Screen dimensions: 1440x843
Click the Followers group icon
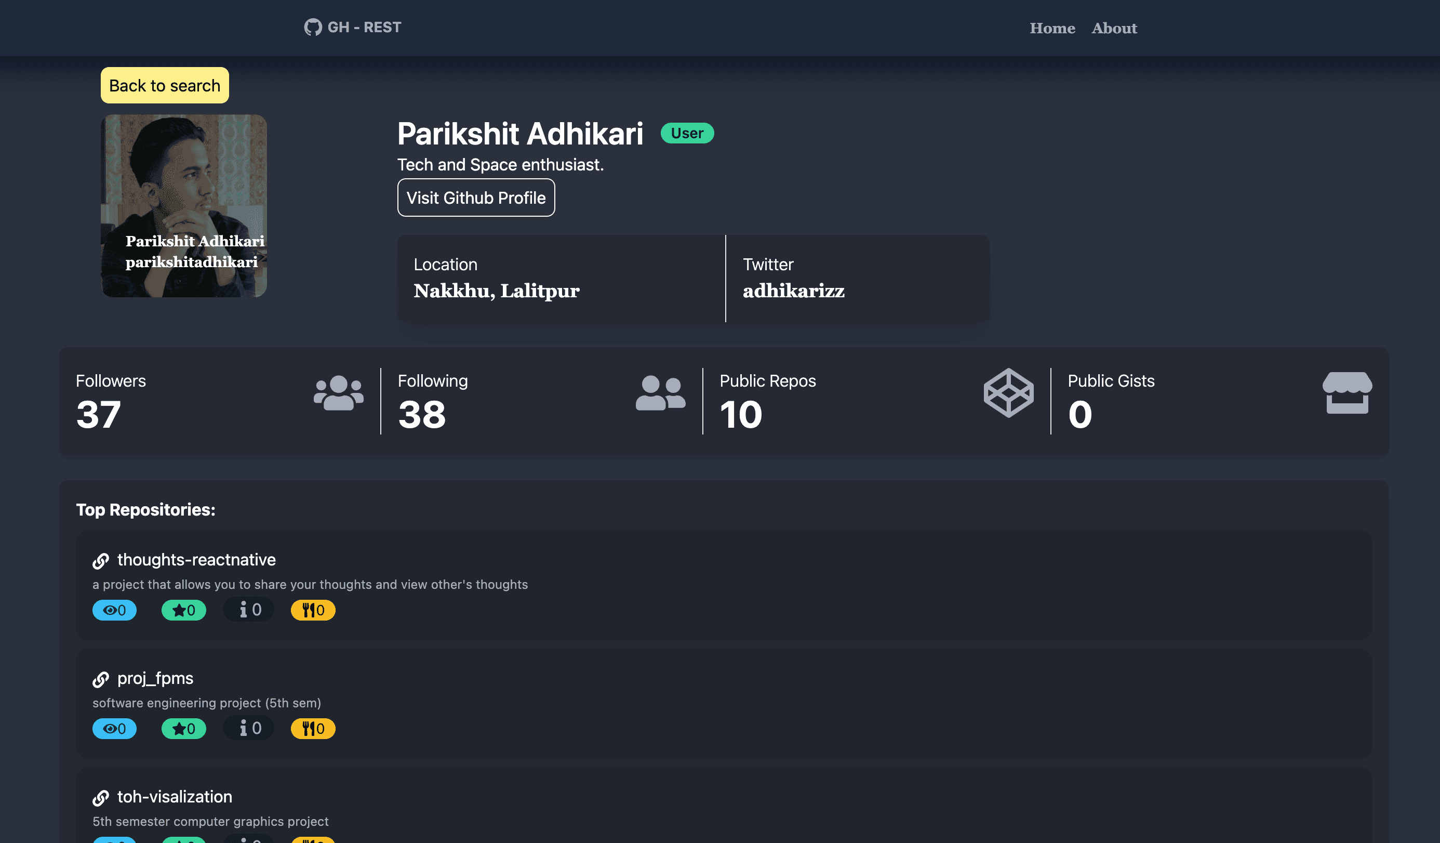pos(338,392)
